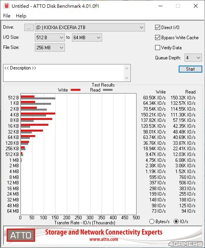Click the red Write legend swatch

(x=76, y=90)
